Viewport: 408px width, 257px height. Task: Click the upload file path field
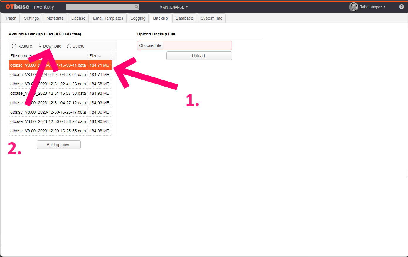197,45
